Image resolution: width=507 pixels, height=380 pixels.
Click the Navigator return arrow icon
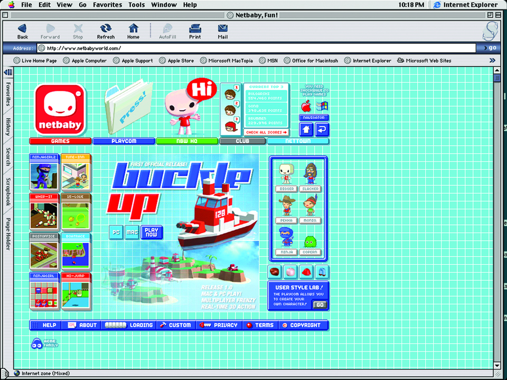click(322, 130)
